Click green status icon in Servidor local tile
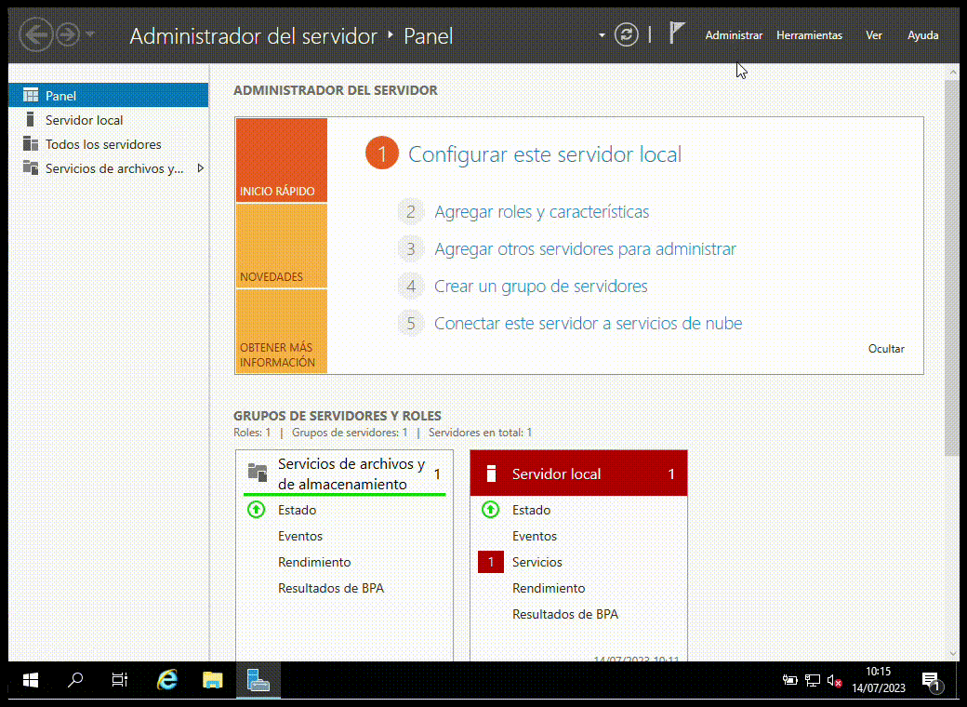 coord(490,510)
